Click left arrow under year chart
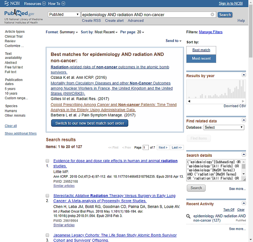The image size is (253, 242). click(189, 101)
